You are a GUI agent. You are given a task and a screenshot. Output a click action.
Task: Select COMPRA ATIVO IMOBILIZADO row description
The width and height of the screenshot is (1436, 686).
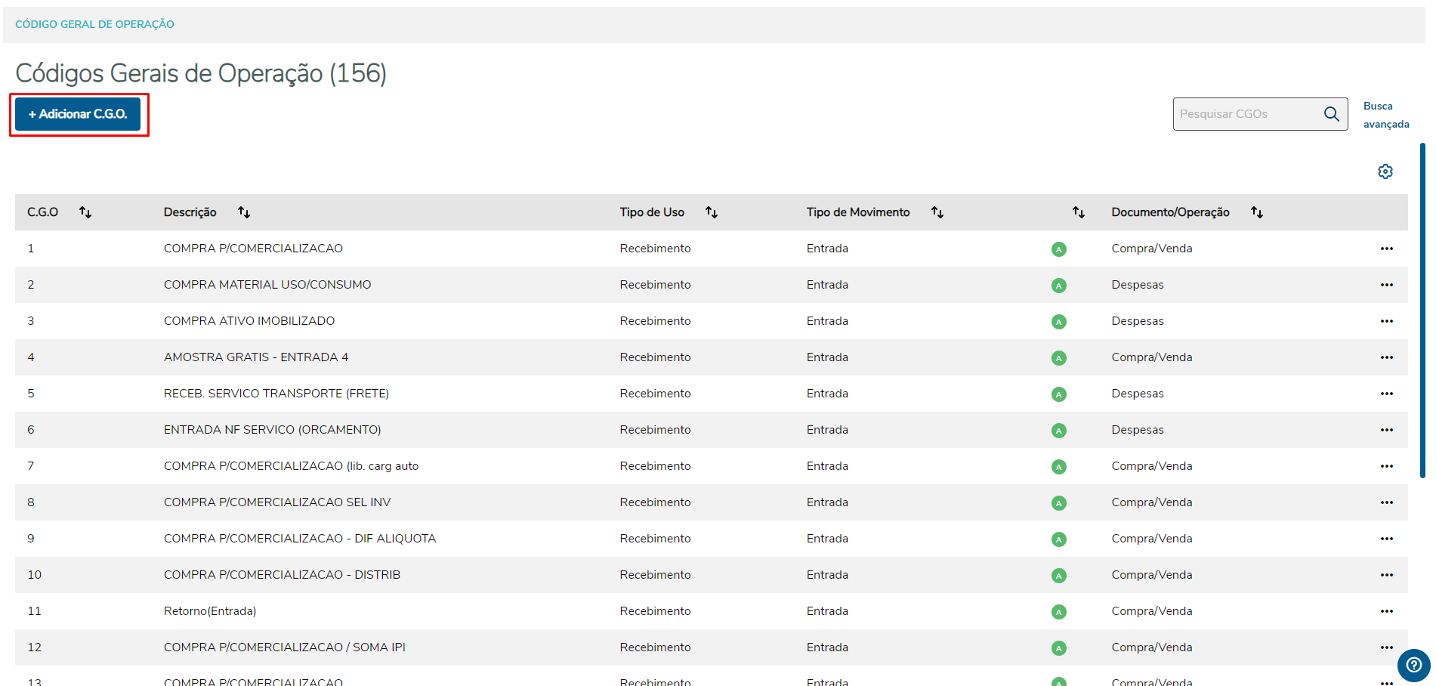point(249,321)
